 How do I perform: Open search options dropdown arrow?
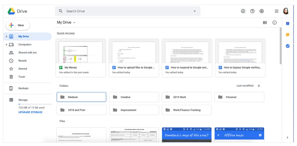(x=195, y=11)
